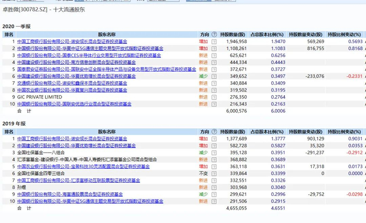The height and width of the screenshot is (223, 366).
Task: Click the help icon beside 方向 header in 2019 年报
Action: point(214,132)
